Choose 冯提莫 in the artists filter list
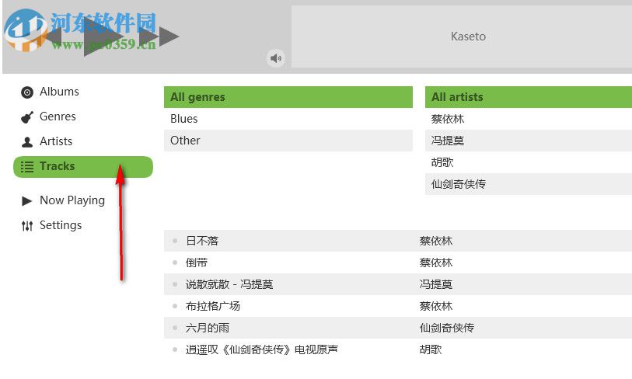 (x=529, y=141)
